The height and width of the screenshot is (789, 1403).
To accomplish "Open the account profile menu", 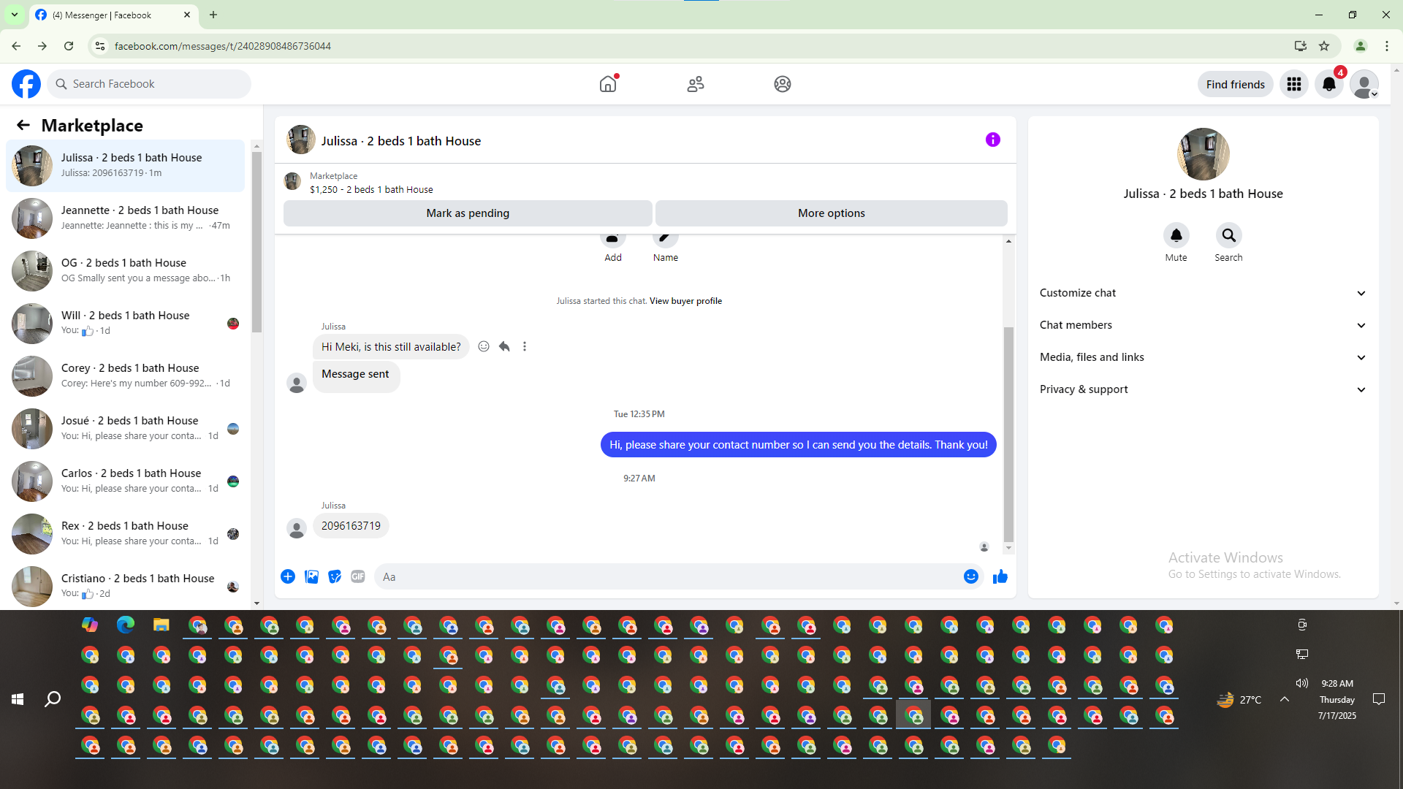I will pyautogui.click(x=1364, y=84).
